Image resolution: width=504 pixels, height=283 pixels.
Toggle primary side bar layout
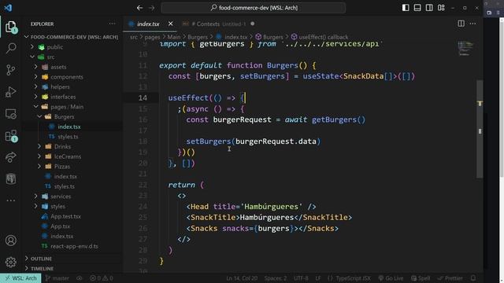coord(406,8)
